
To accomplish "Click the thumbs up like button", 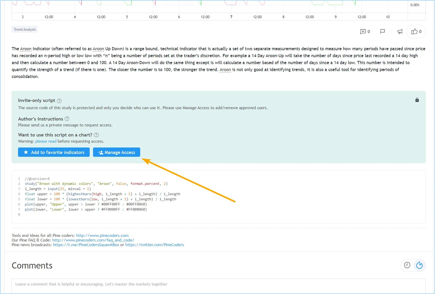I will click(416, 32).
